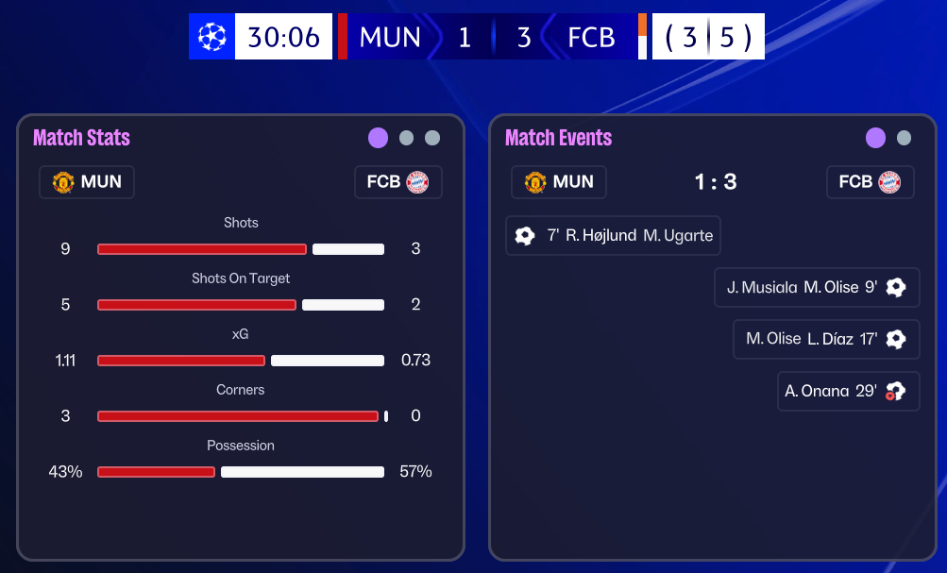Click the Manchester United crest in Match Events
Screen dimensions: 947x573
click(x=535, y=182)
